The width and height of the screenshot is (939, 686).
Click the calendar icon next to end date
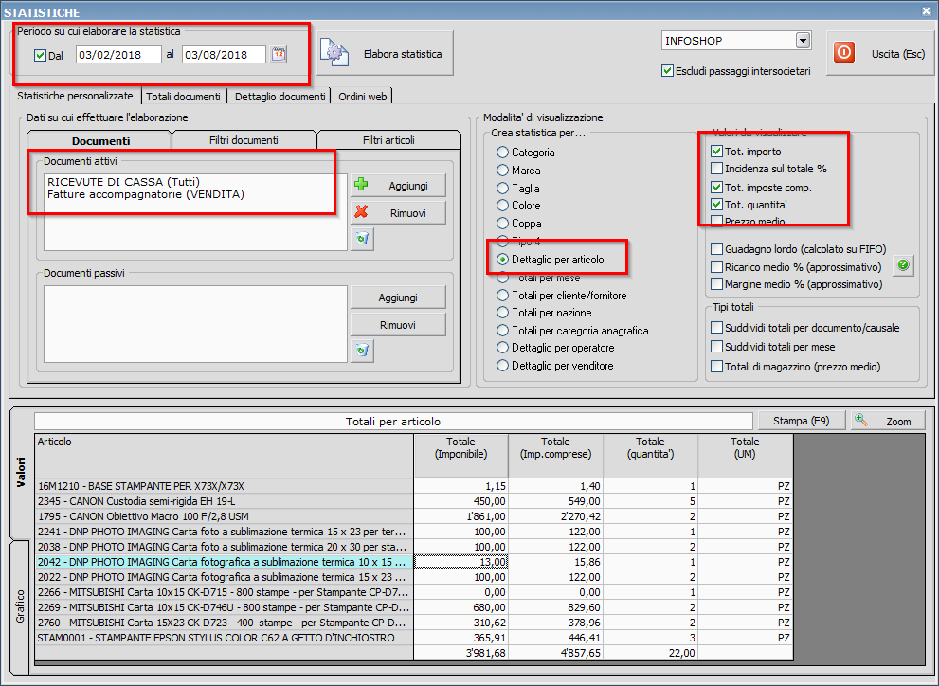click(x=278, y=55)
